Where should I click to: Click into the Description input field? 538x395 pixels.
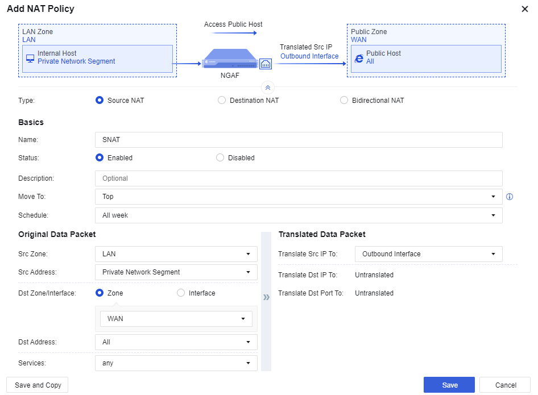[298, 178]
